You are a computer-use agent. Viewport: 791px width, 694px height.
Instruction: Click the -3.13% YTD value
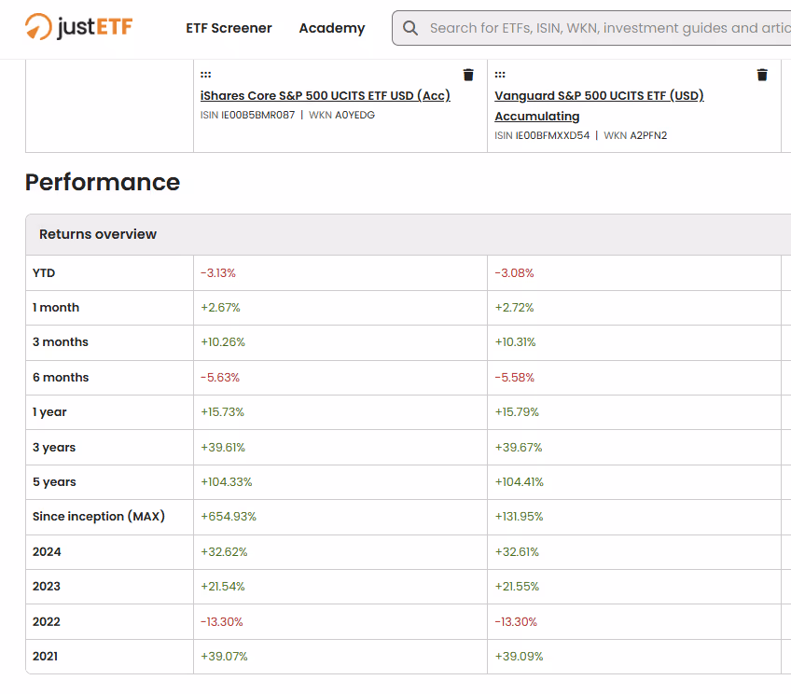[218, 273]
